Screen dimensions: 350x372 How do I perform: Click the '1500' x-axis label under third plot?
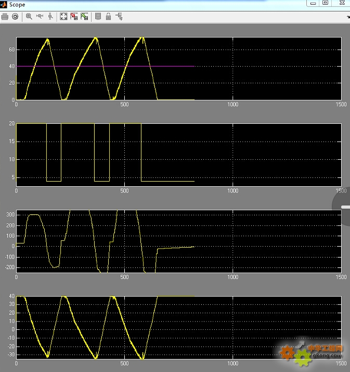[341, 277]
